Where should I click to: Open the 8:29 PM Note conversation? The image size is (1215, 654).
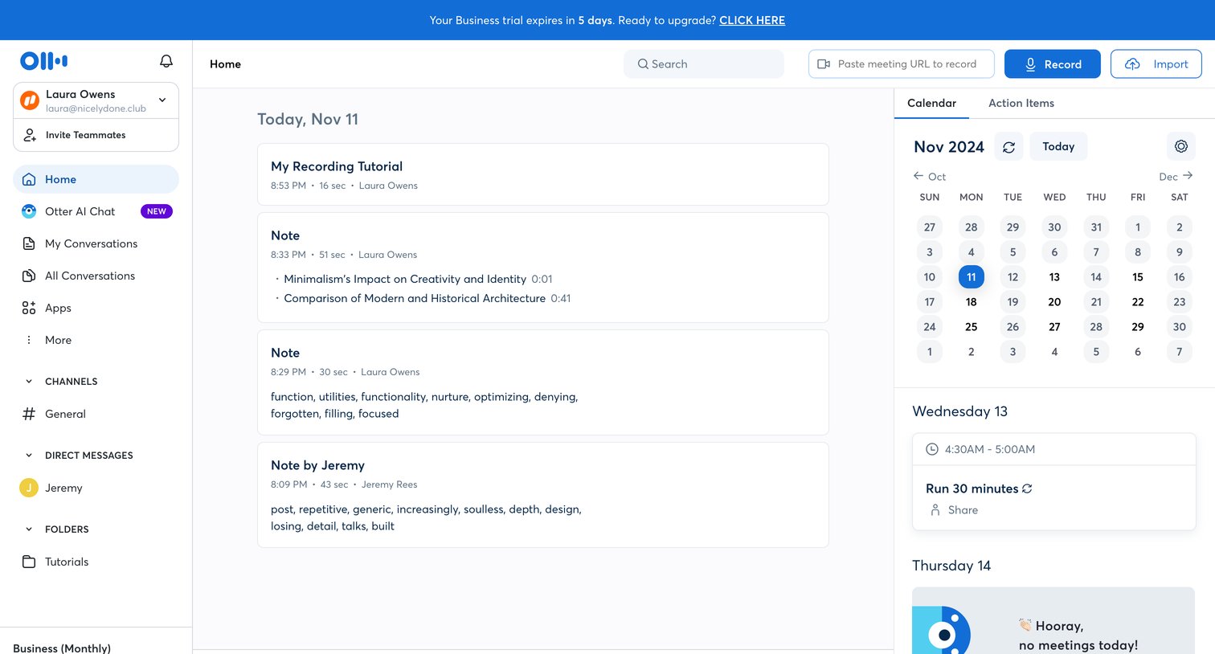543,382
